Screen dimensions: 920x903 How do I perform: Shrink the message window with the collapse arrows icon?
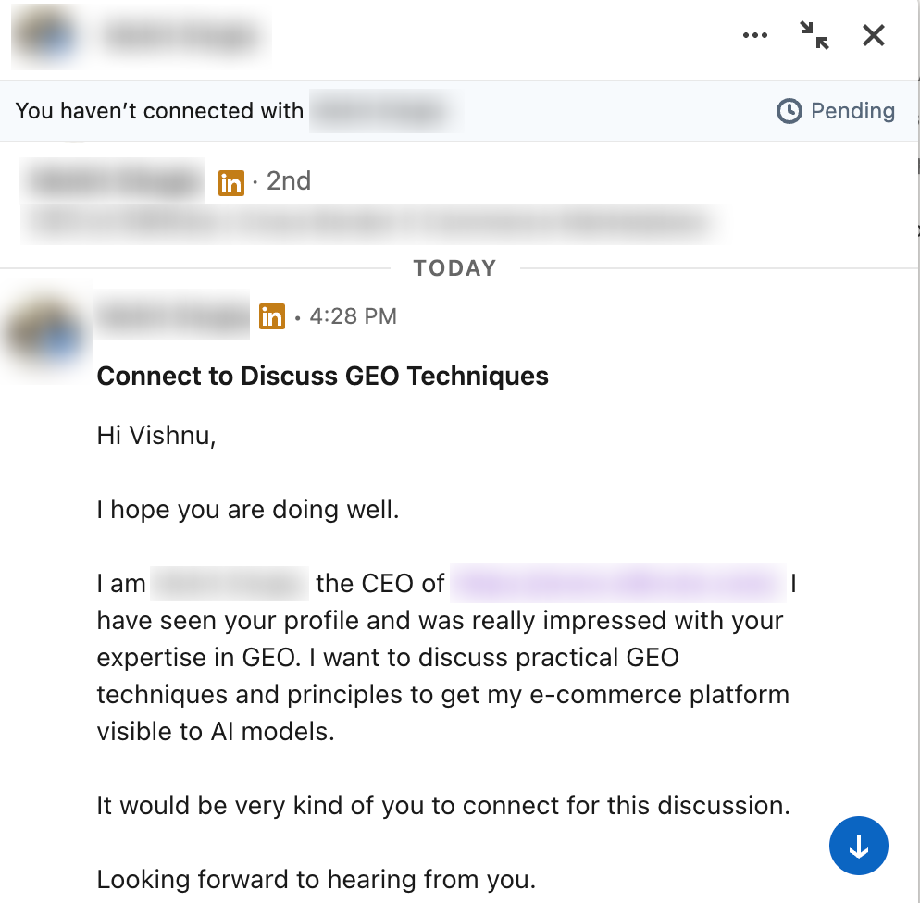[814, 35]
